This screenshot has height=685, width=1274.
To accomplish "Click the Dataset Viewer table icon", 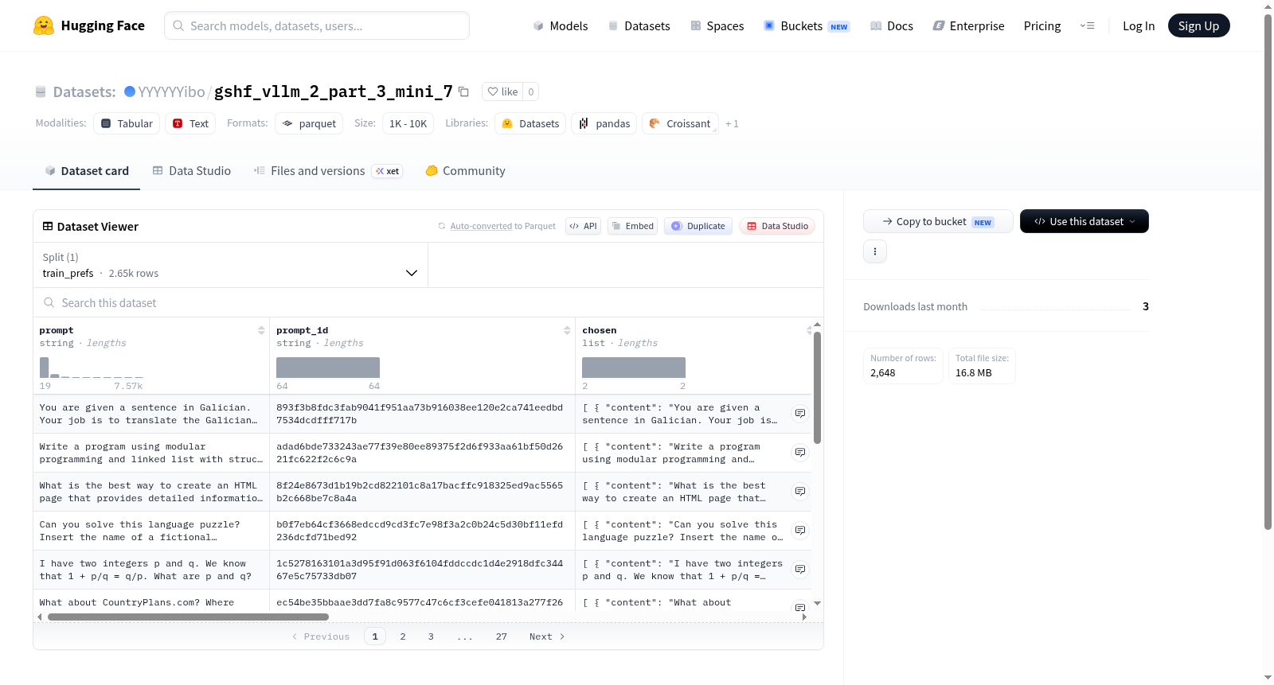I will (48, 227).
